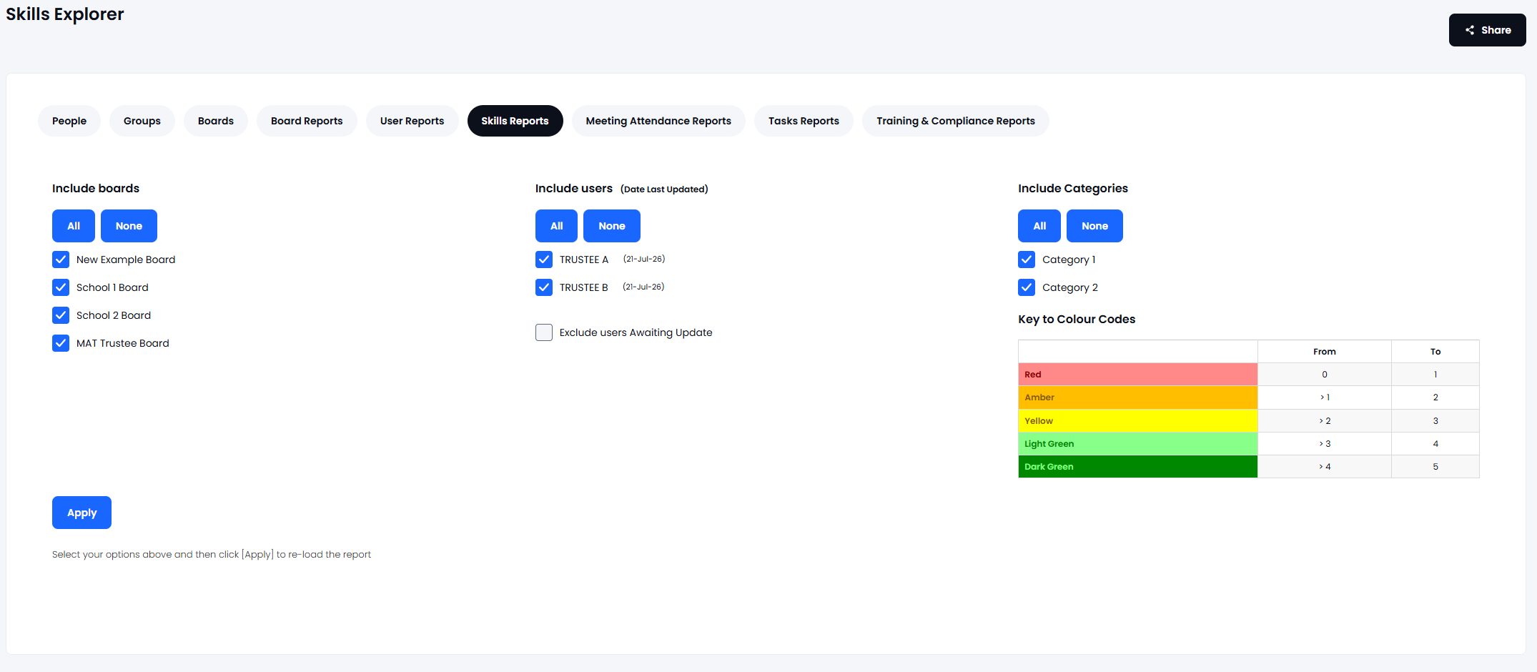Uncheck Category 1 checkbox

pyautogui.click(x=1027, y=260)
